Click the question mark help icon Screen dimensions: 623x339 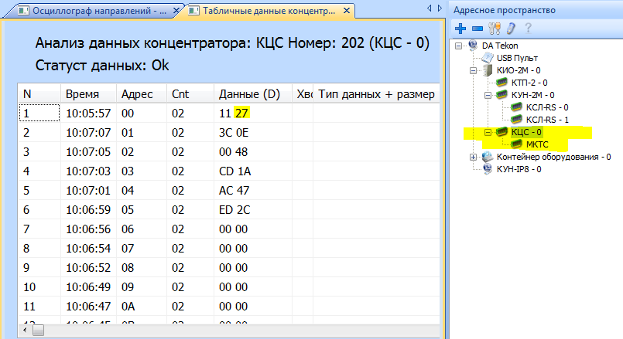pyautogui.click(x=528, y=29)
